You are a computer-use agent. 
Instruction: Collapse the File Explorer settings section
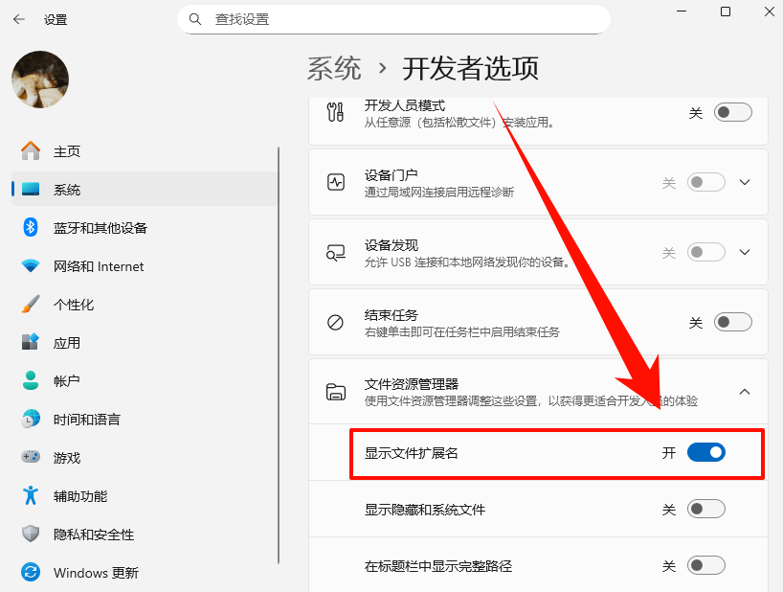745,392
